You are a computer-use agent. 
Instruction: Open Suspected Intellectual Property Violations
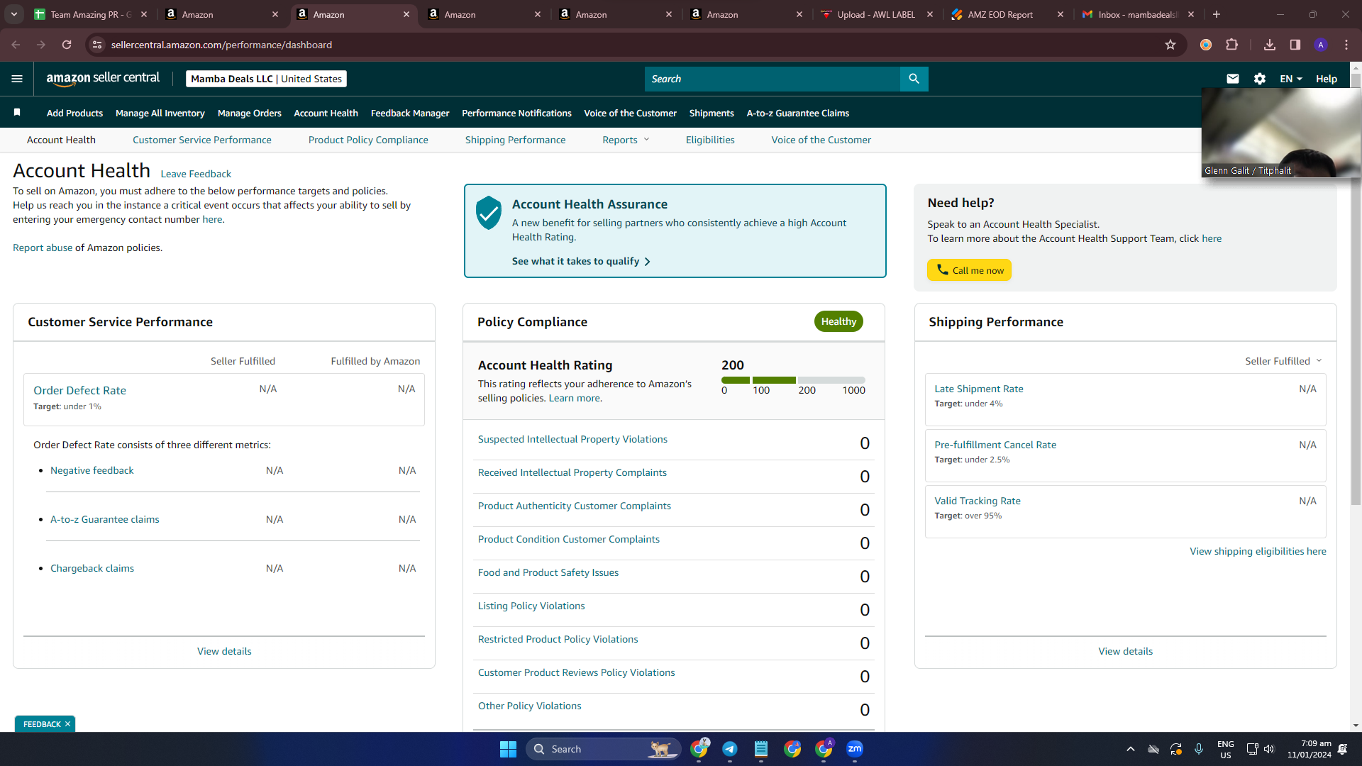(x=572, y=439)
